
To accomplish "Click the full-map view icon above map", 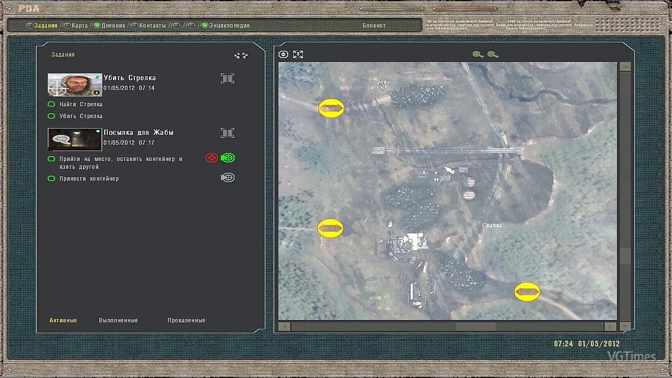I will click(298, 55).
